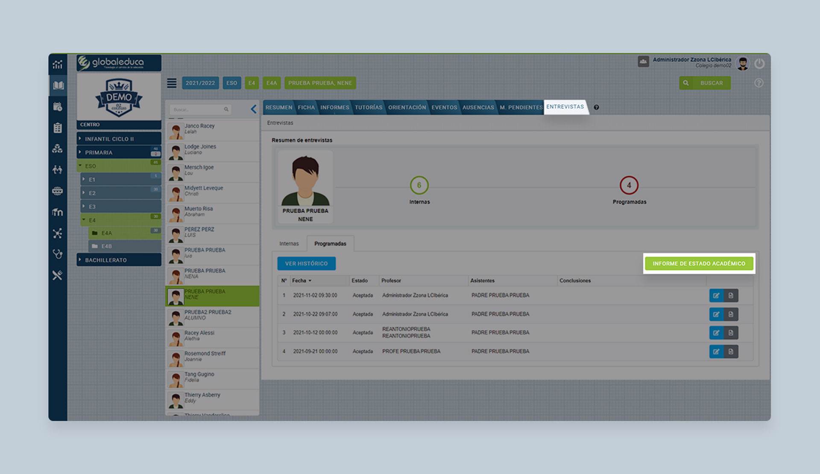The height and width of the screenshot is (474, 820).
Task: Switch to the ORIENTACIÓN tab
Action: [407, 108]
